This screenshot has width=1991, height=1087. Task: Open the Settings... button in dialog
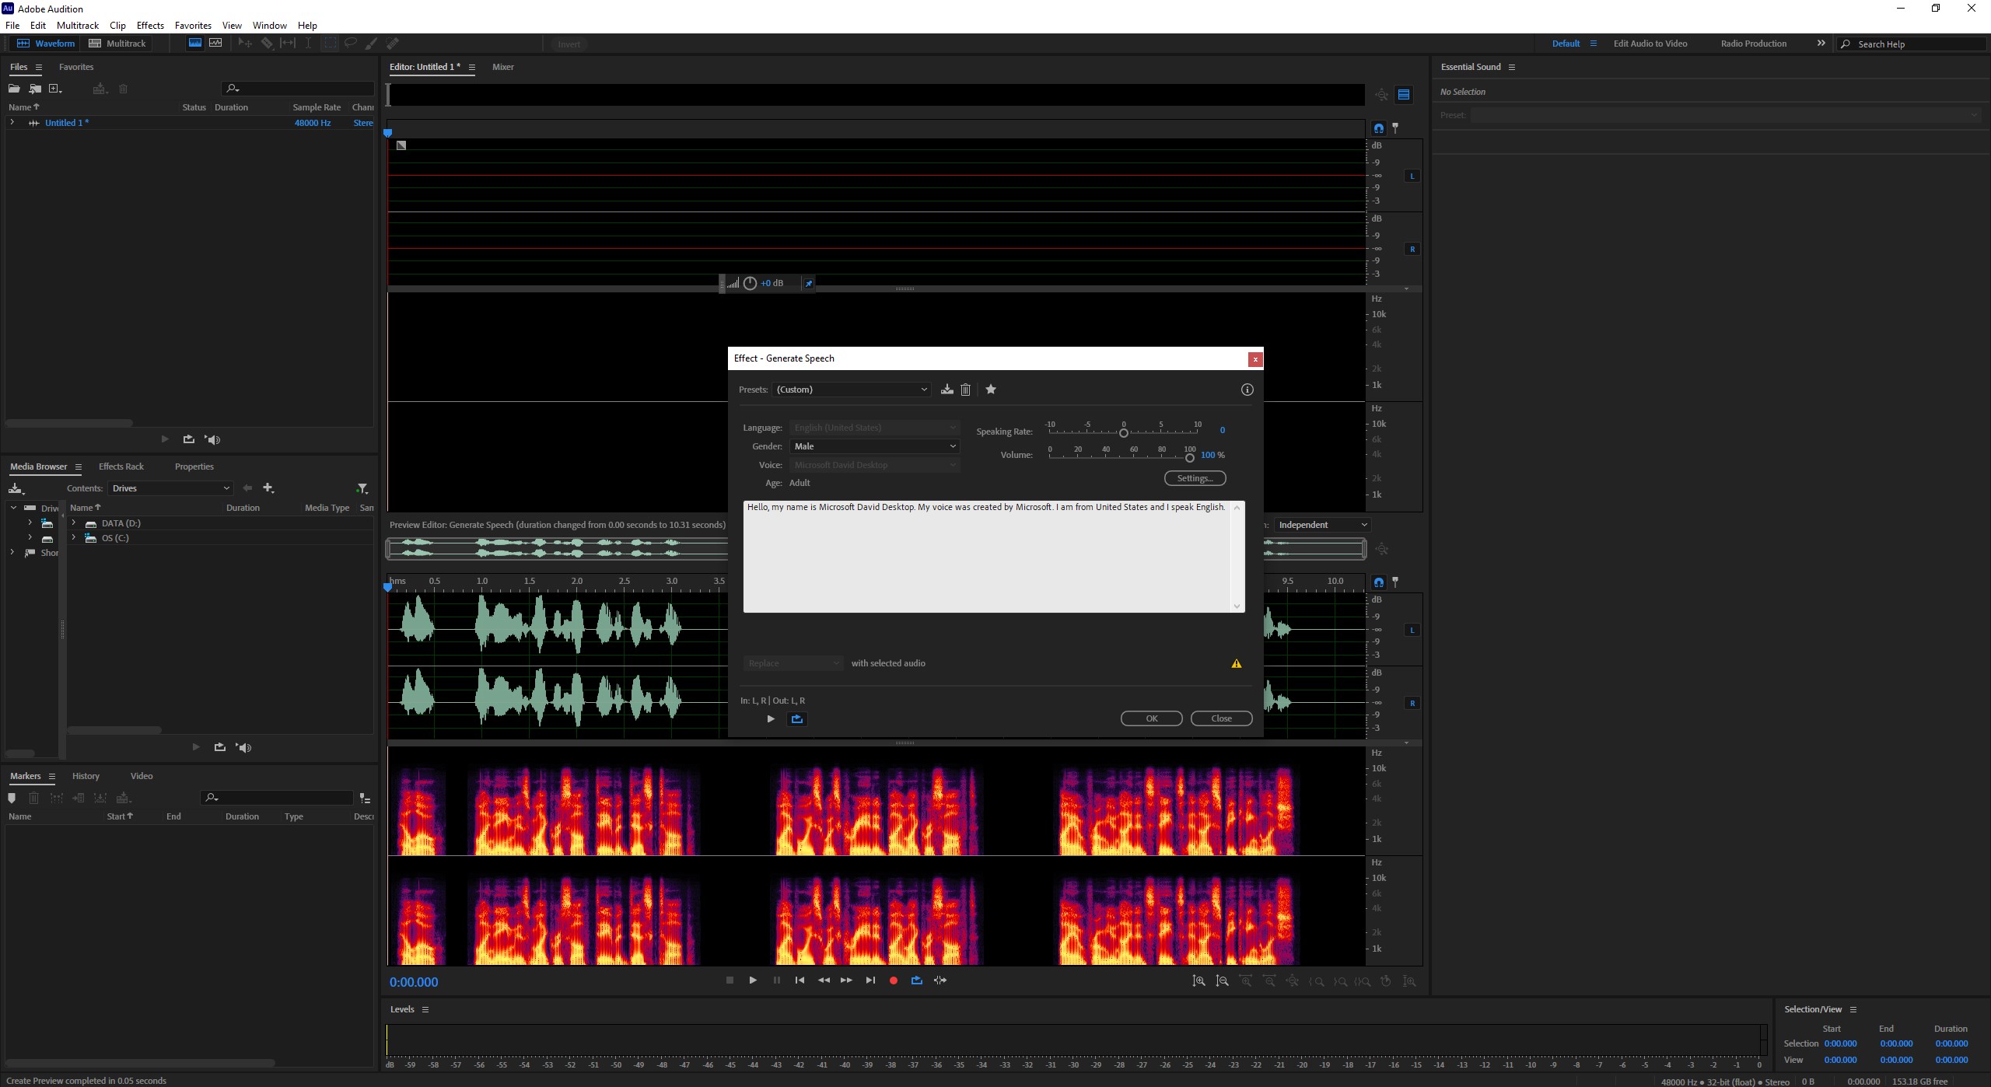tap(1195, 478)
